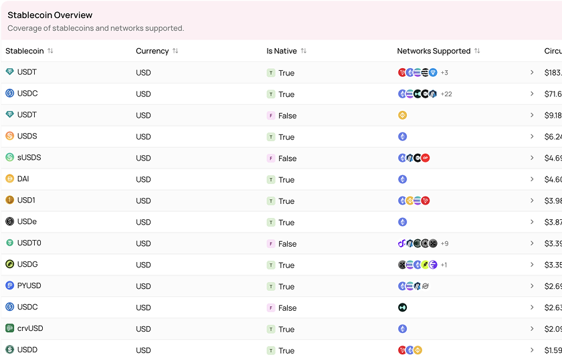Show the +22 more networks for USDC
562x361 pixels.
(x=446, y=94)
